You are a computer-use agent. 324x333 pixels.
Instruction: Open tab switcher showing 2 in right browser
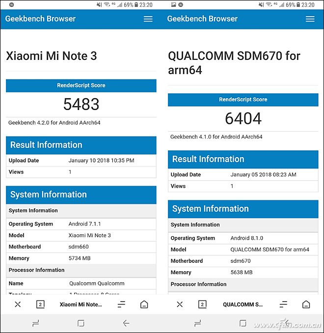pos(202,305)
